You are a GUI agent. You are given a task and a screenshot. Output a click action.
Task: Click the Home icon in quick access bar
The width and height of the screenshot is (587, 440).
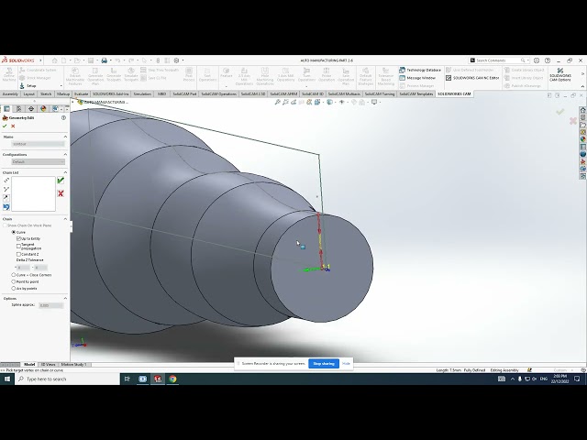tap(55, 60)
